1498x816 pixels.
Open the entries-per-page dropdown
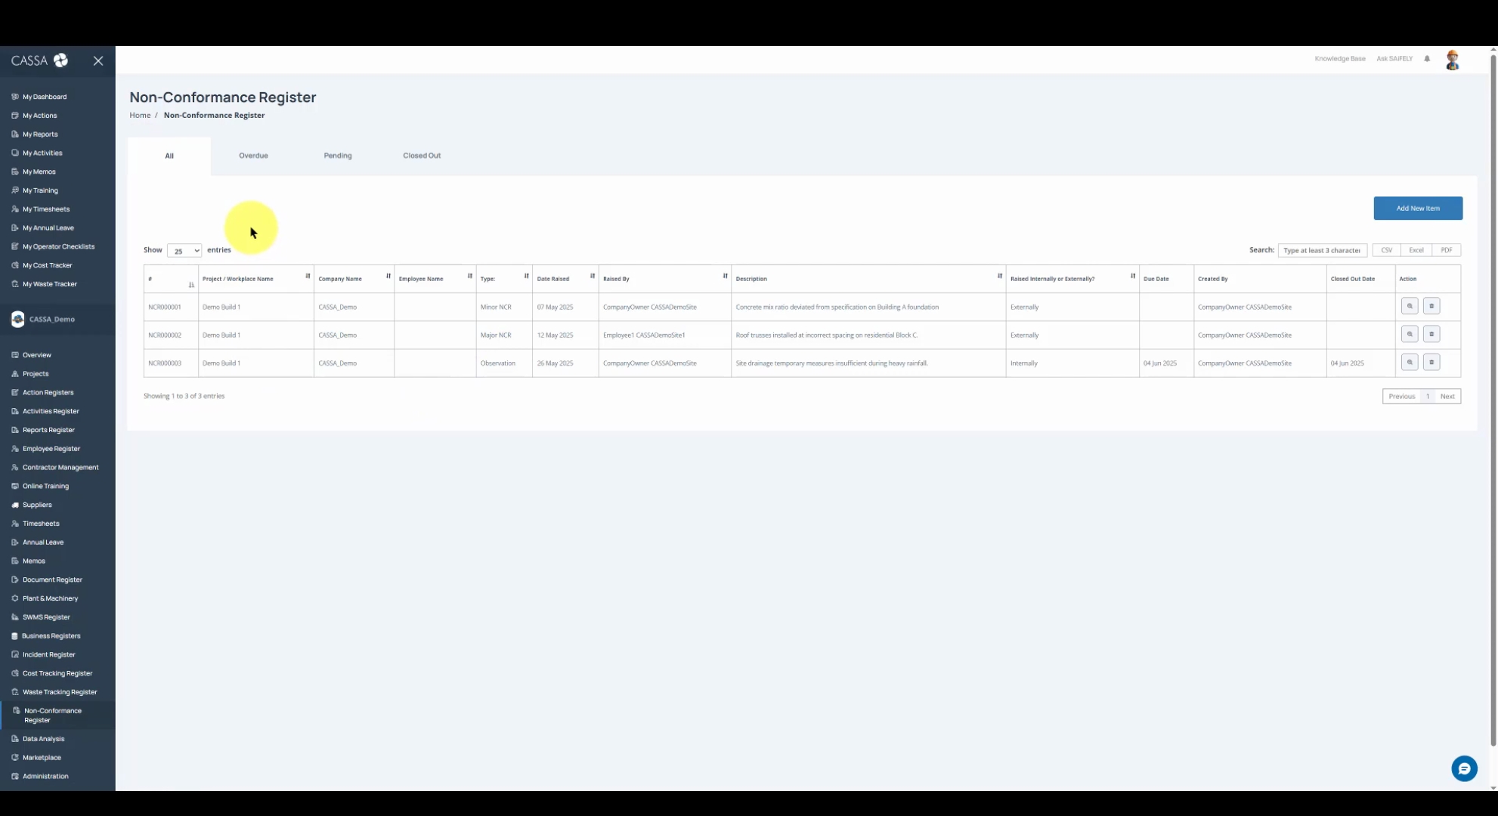coord(184,251)
